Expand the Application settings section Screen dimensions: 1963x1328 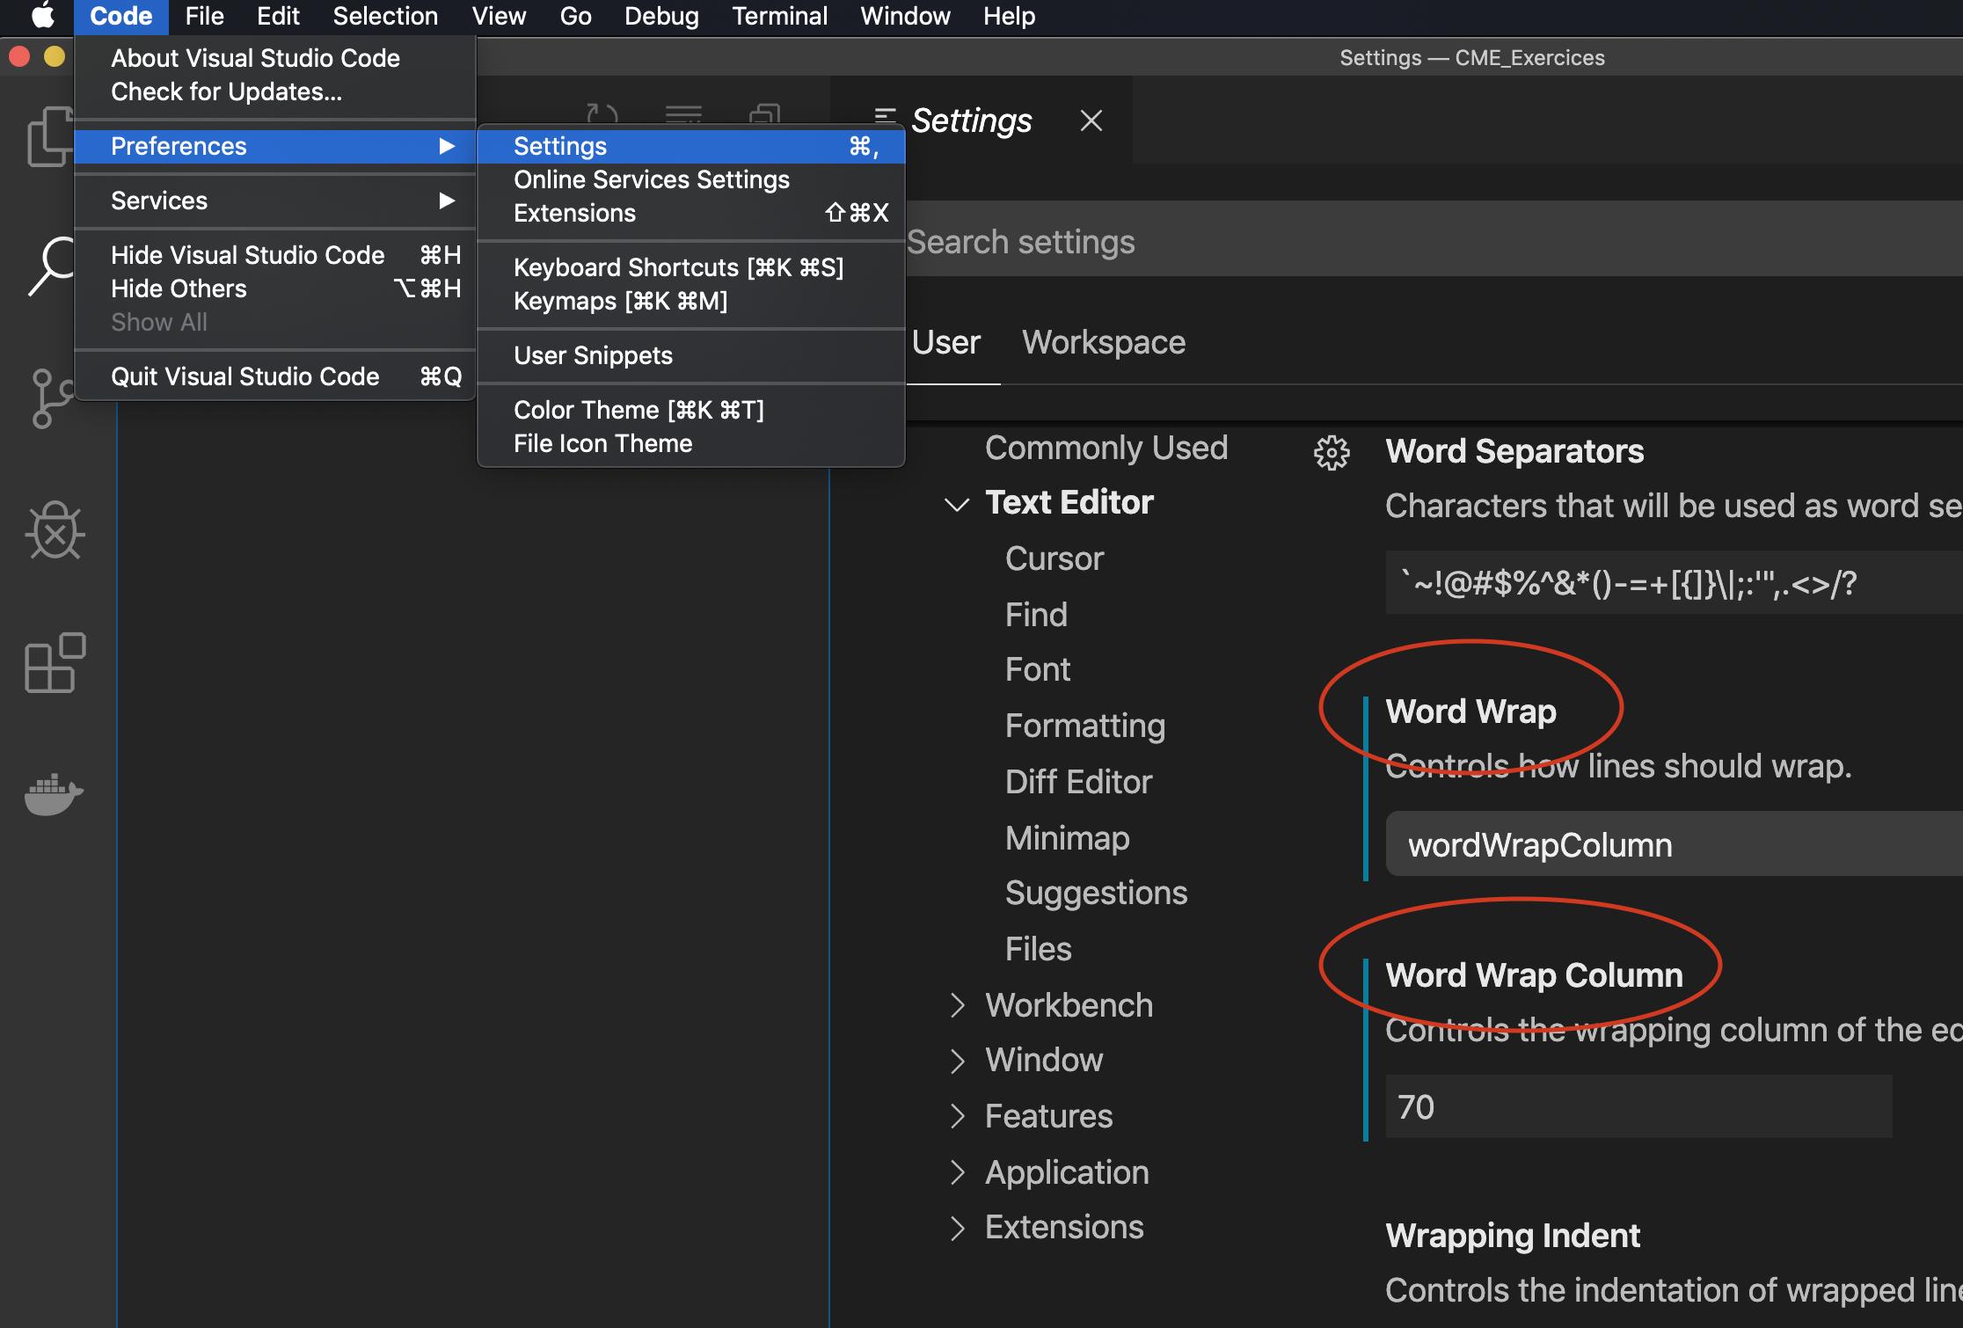(x=958, y=1172)
